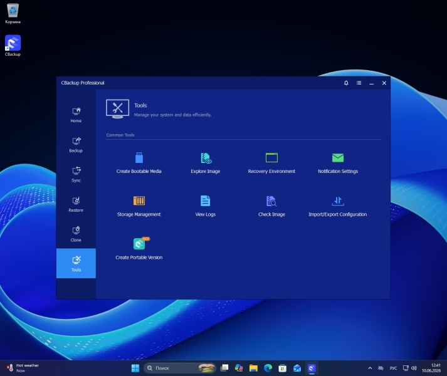The image size is (447, 376).
Task: Click the large Tools header icon
Action: [x=117, y=108]
